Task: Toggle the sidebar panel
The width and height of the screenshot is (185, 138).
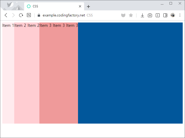Action: 165,15
